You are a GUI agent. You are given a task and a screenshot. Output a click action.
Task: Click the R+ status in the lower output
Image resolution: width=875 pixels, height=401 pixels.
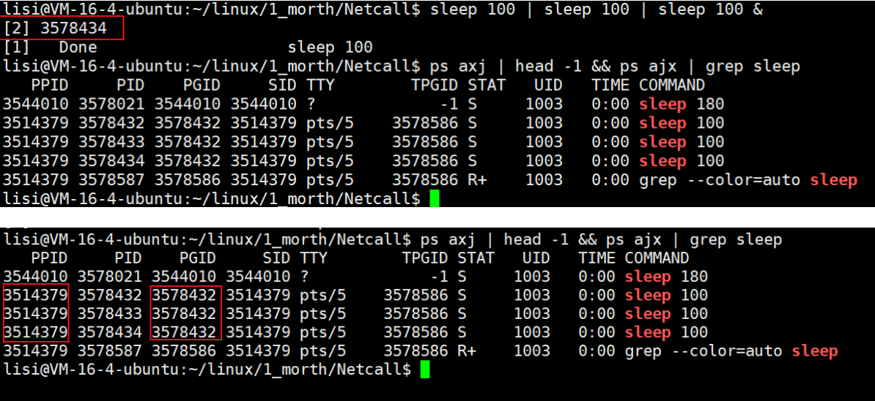(467, 351)
